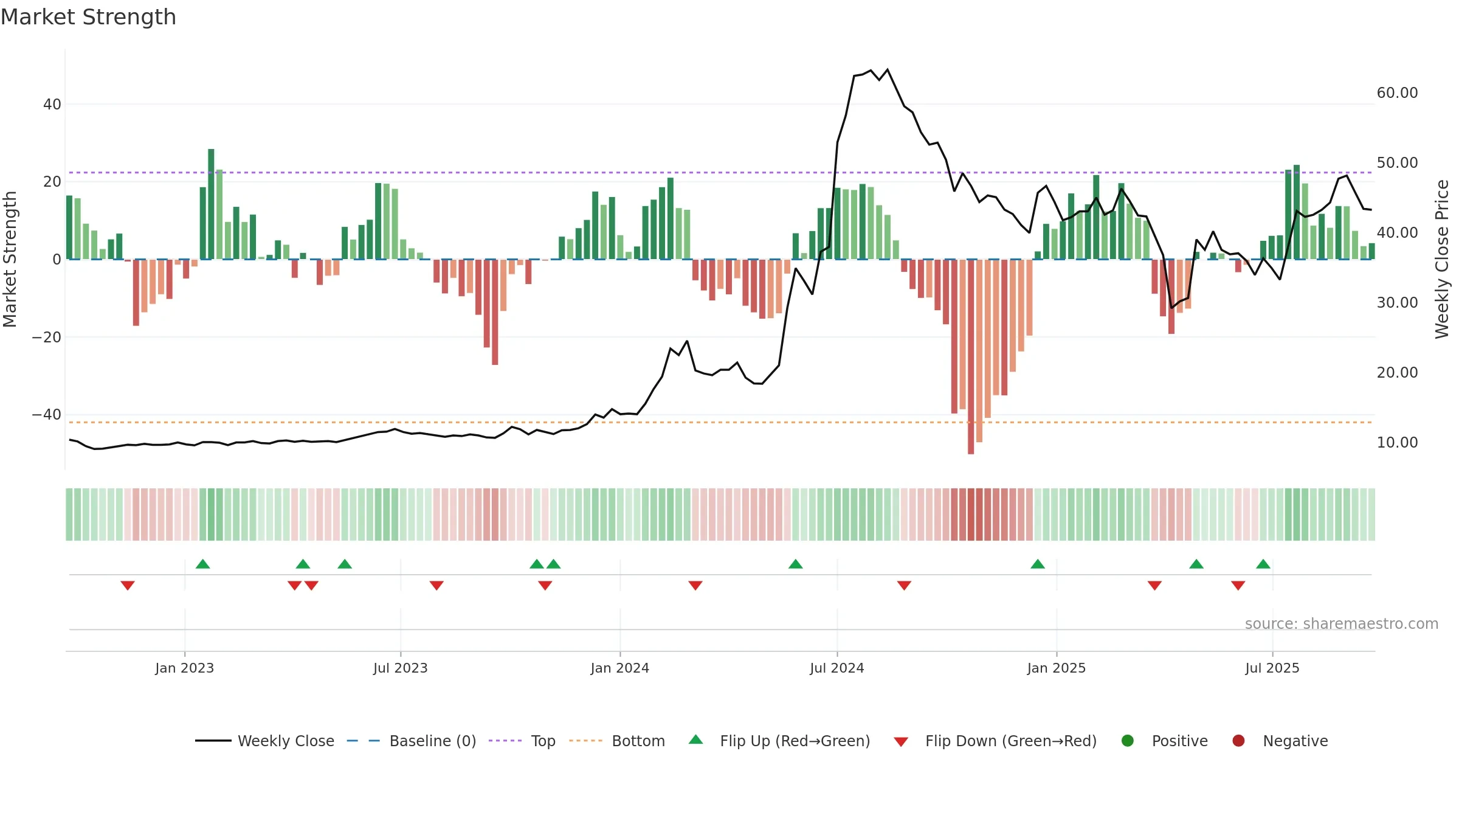
Task: Click the red flip-down marker after Jul 2023
Action: (436, 585)
